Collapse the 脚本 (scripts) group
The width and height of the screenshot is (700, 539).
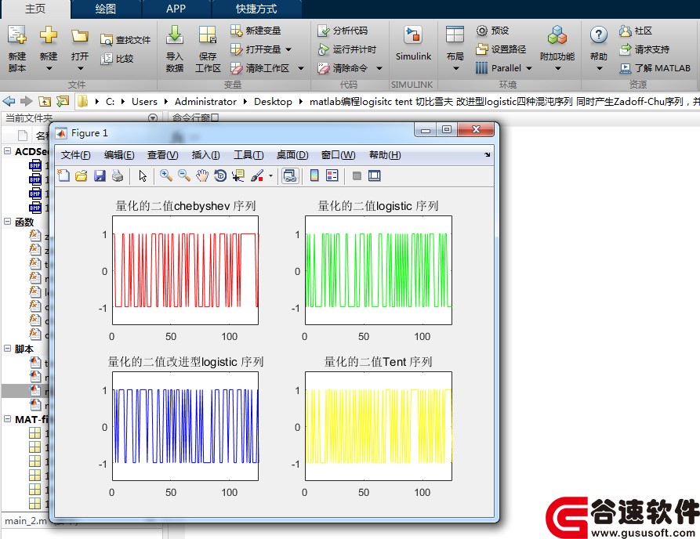pyautogui.click(x=8, y=348)
